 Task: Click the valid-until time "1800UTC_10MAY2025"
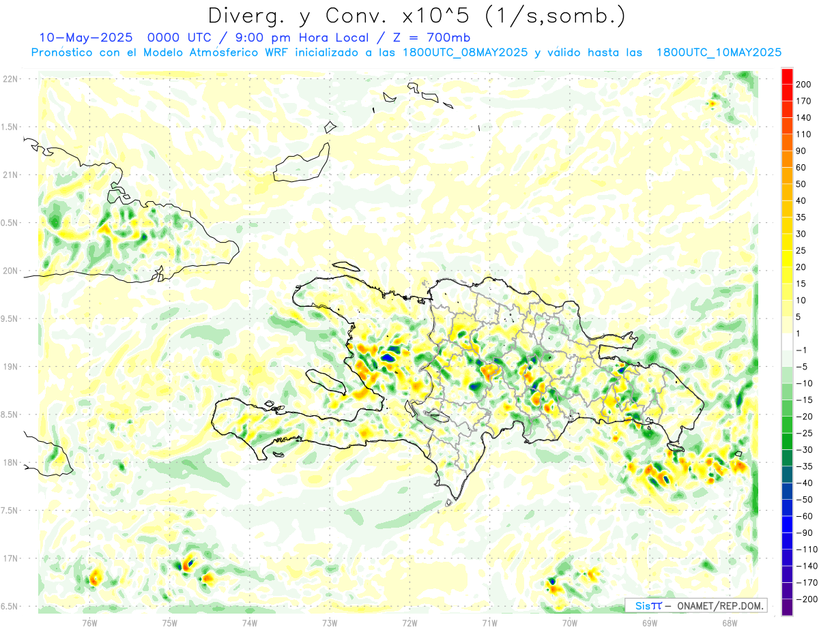pyautogui.click(x=718, y=52)
